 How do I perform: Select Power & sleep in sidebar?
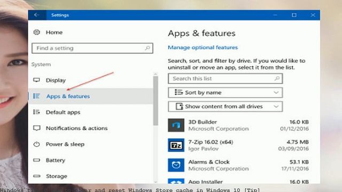91,144
